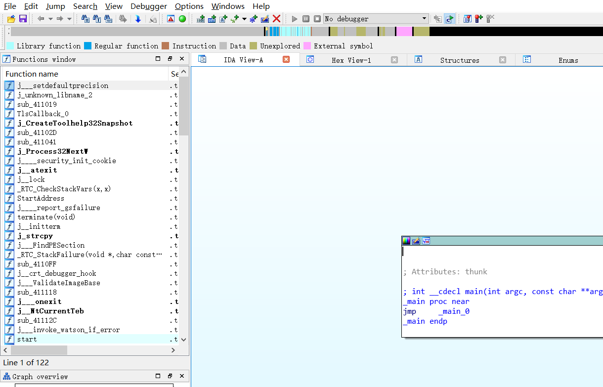603x387 pixels.
Task: Start the process with the play button
Action: pos(295,19)
